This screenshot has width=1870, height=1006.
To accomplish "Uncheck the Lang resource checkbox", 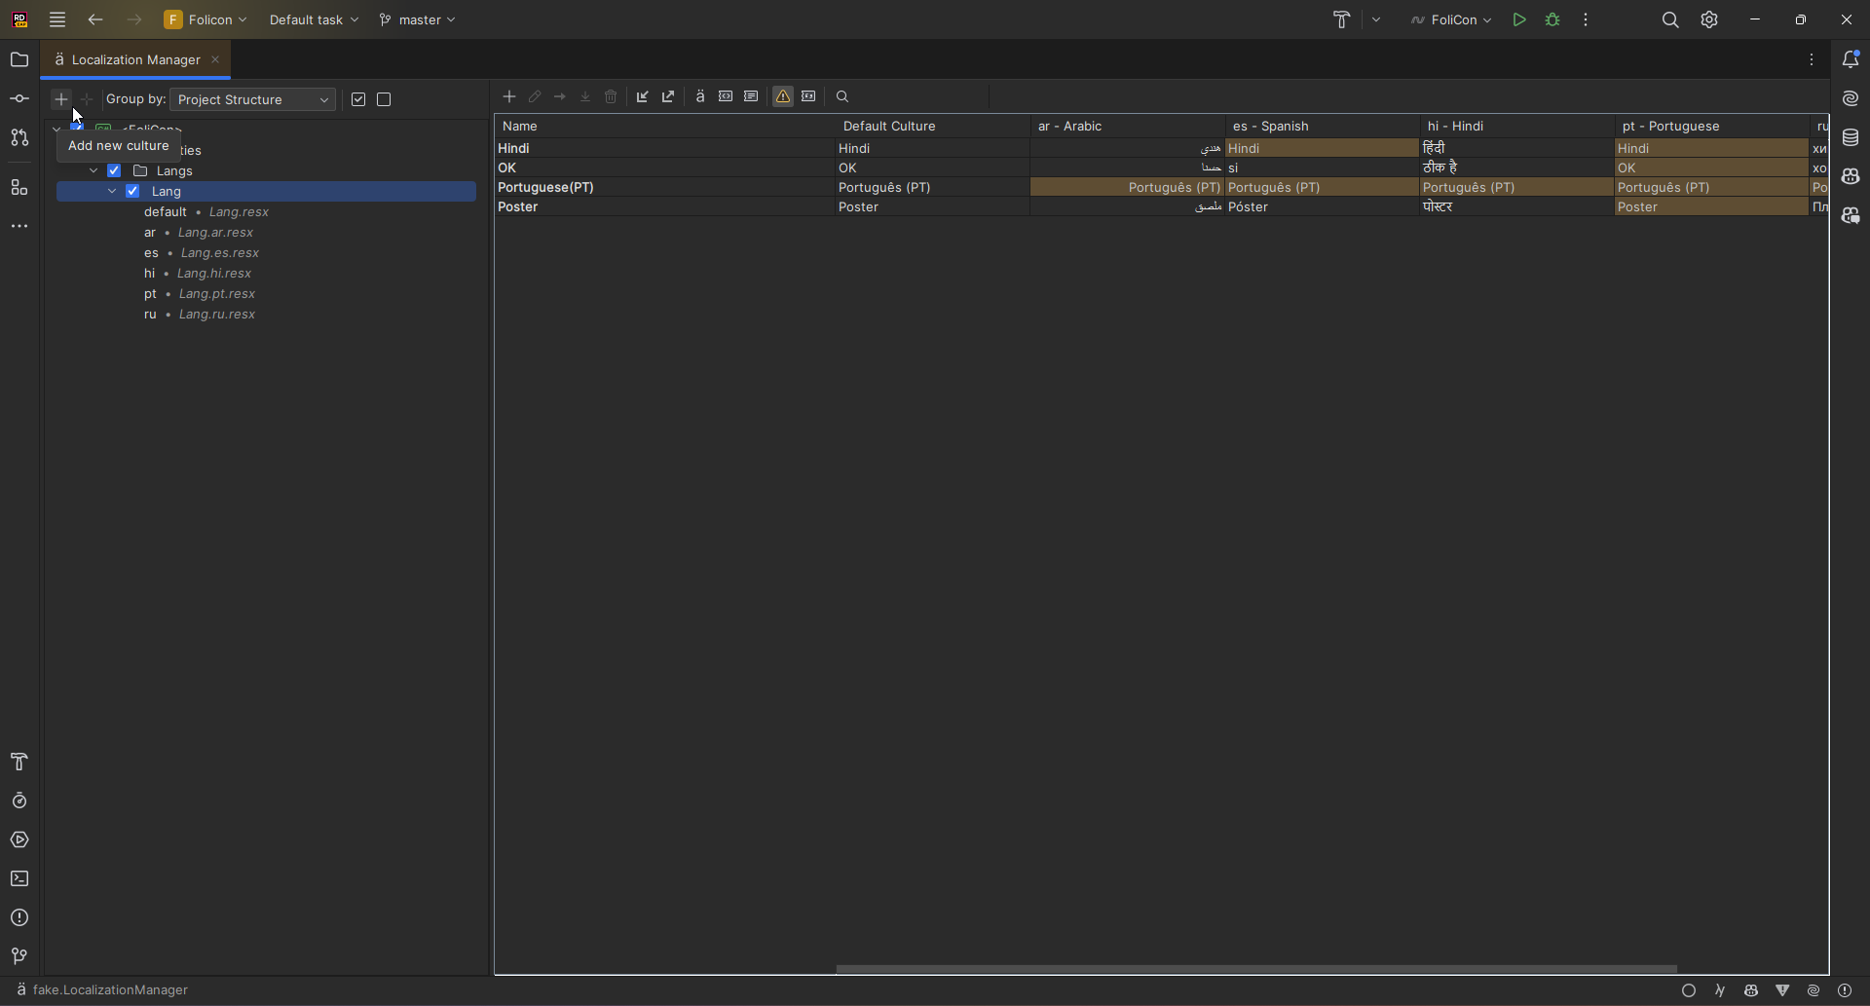I will 133,191.
